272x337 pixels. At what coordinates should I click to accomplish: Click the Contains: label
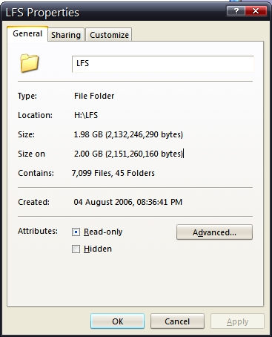coord(36,173)
